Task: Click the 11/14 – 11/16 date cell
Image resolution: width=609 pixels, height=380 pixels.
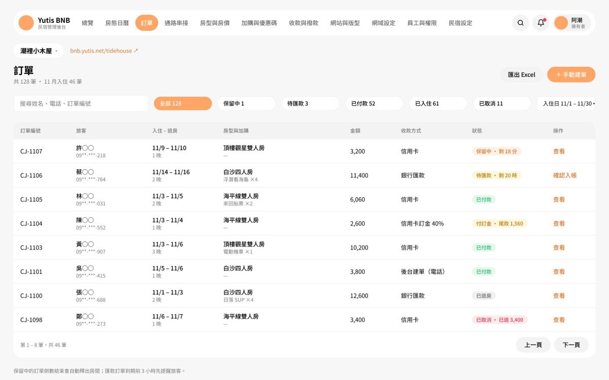Action: pyautogui.click(x=171, y=172)
